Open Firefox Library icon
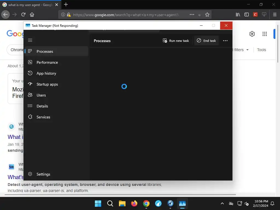The image size is (280, 210). coord(238,15)
